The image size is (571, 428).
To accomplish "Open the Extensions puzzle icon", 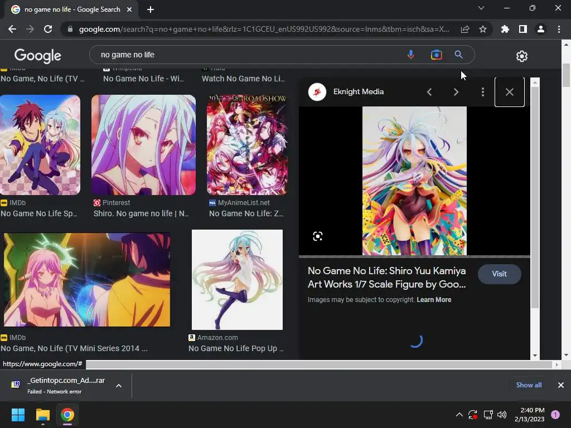I will [x=505, y=29].
